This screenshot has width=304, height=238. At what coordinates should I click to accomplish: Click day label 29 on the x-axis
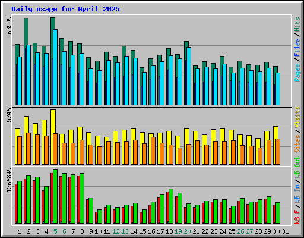coord(267,231)
